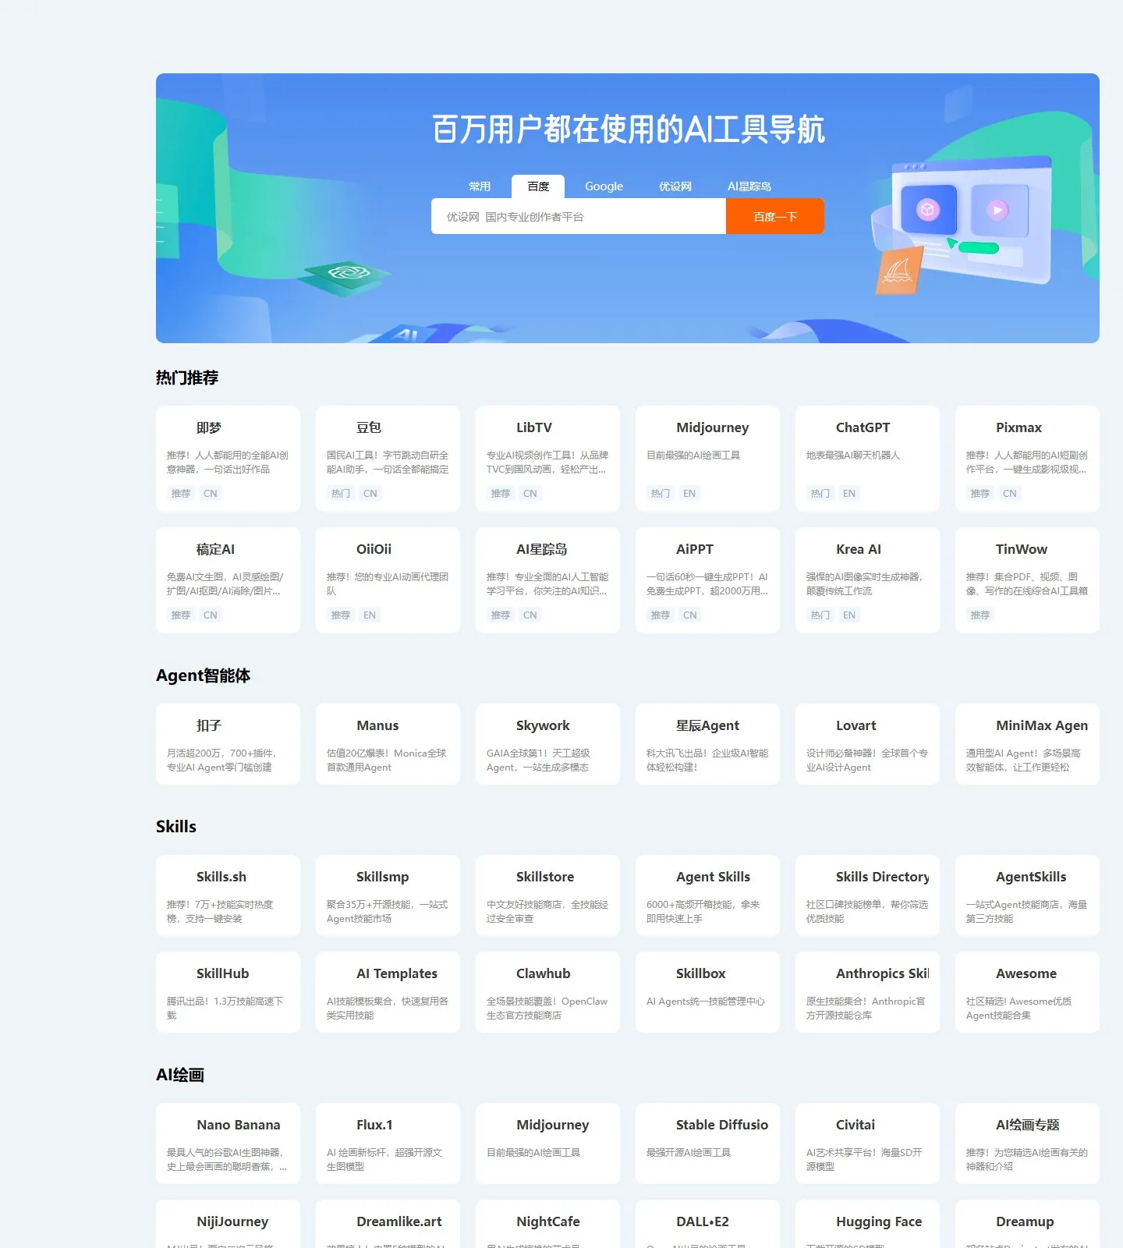Click the 热门 tag on the Krea AI card

point(820,615)
